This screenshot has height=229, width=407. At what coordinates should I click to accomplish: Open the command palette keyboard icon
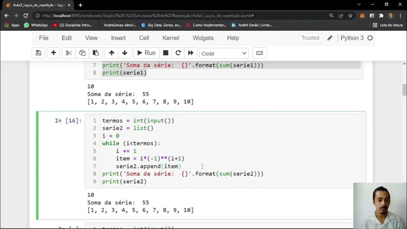pyautogui.click(x=259, y=53)
